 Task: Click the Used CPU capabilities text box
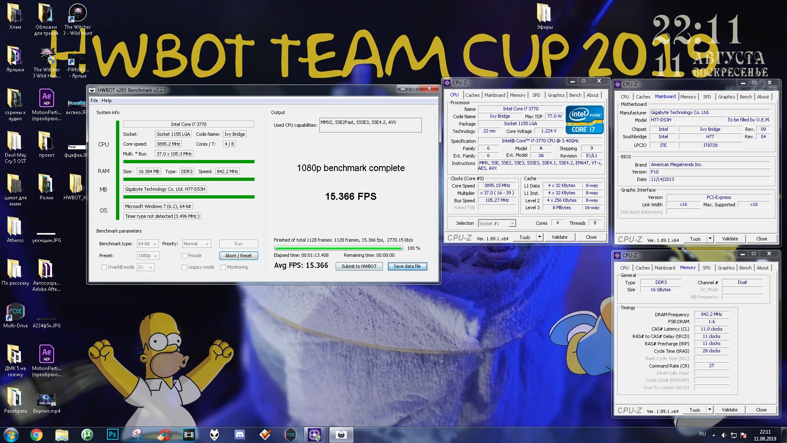(x=371, y=125)
